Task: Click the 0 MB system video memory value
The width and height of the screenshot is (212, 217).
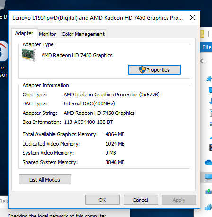Action: pyautogui.click(x=111, y=153)
